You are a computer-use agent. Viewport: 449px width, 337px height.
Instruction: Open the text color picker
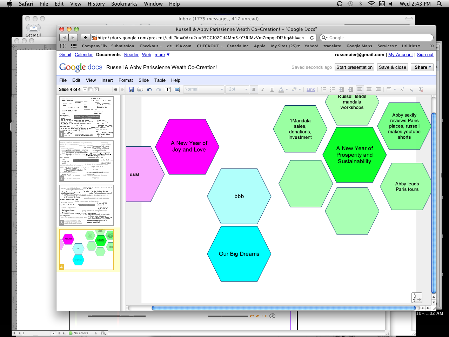coord(281,90)
